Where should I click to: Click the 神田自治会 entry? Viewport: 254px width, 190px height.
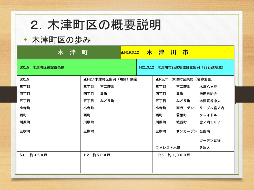click(x=208, y=94)
